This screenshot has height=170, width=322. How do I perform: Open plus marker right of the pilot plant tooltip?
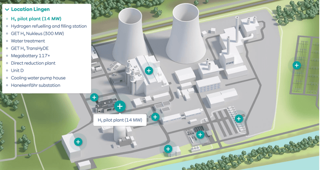[155, 117]
